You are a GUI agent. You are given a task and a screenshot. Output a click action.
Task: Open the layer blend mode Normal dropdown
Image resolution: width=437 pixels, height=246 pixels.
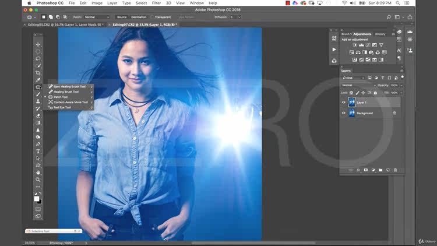pos(358,85)
